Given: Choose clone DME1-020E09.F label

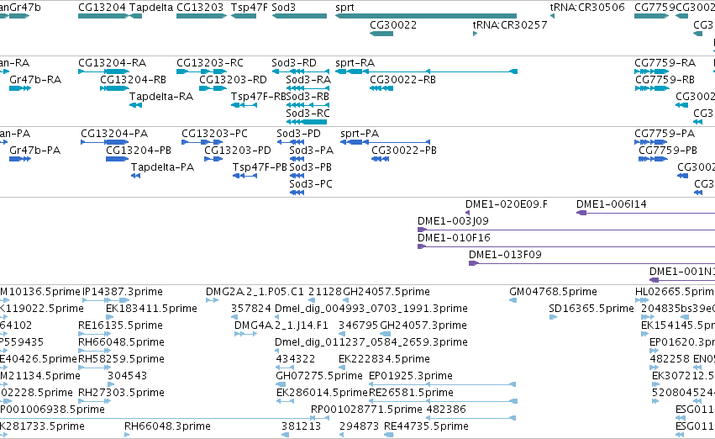Looking at the screenshot, I should coord(507,204).
